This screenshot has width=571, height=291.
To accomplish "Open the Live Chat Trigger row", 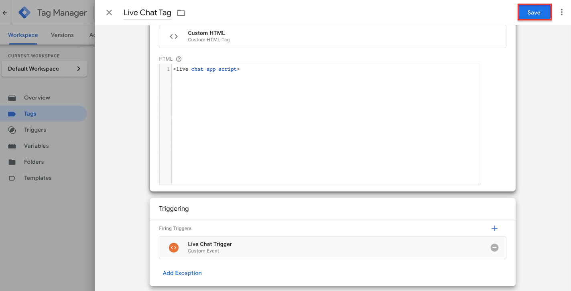I will click(x=333, y=248).
